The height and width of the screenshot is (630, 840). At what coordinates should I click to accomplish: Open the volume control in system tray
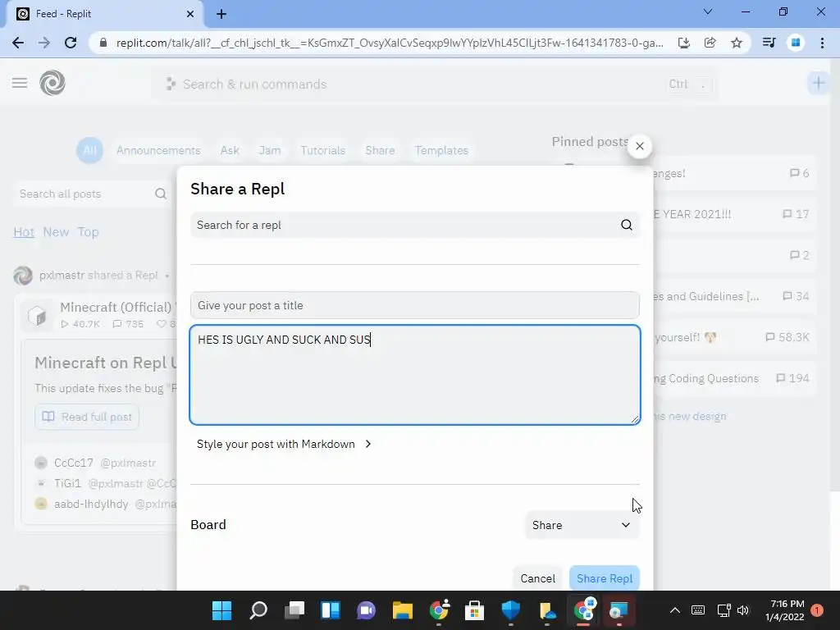743,610
